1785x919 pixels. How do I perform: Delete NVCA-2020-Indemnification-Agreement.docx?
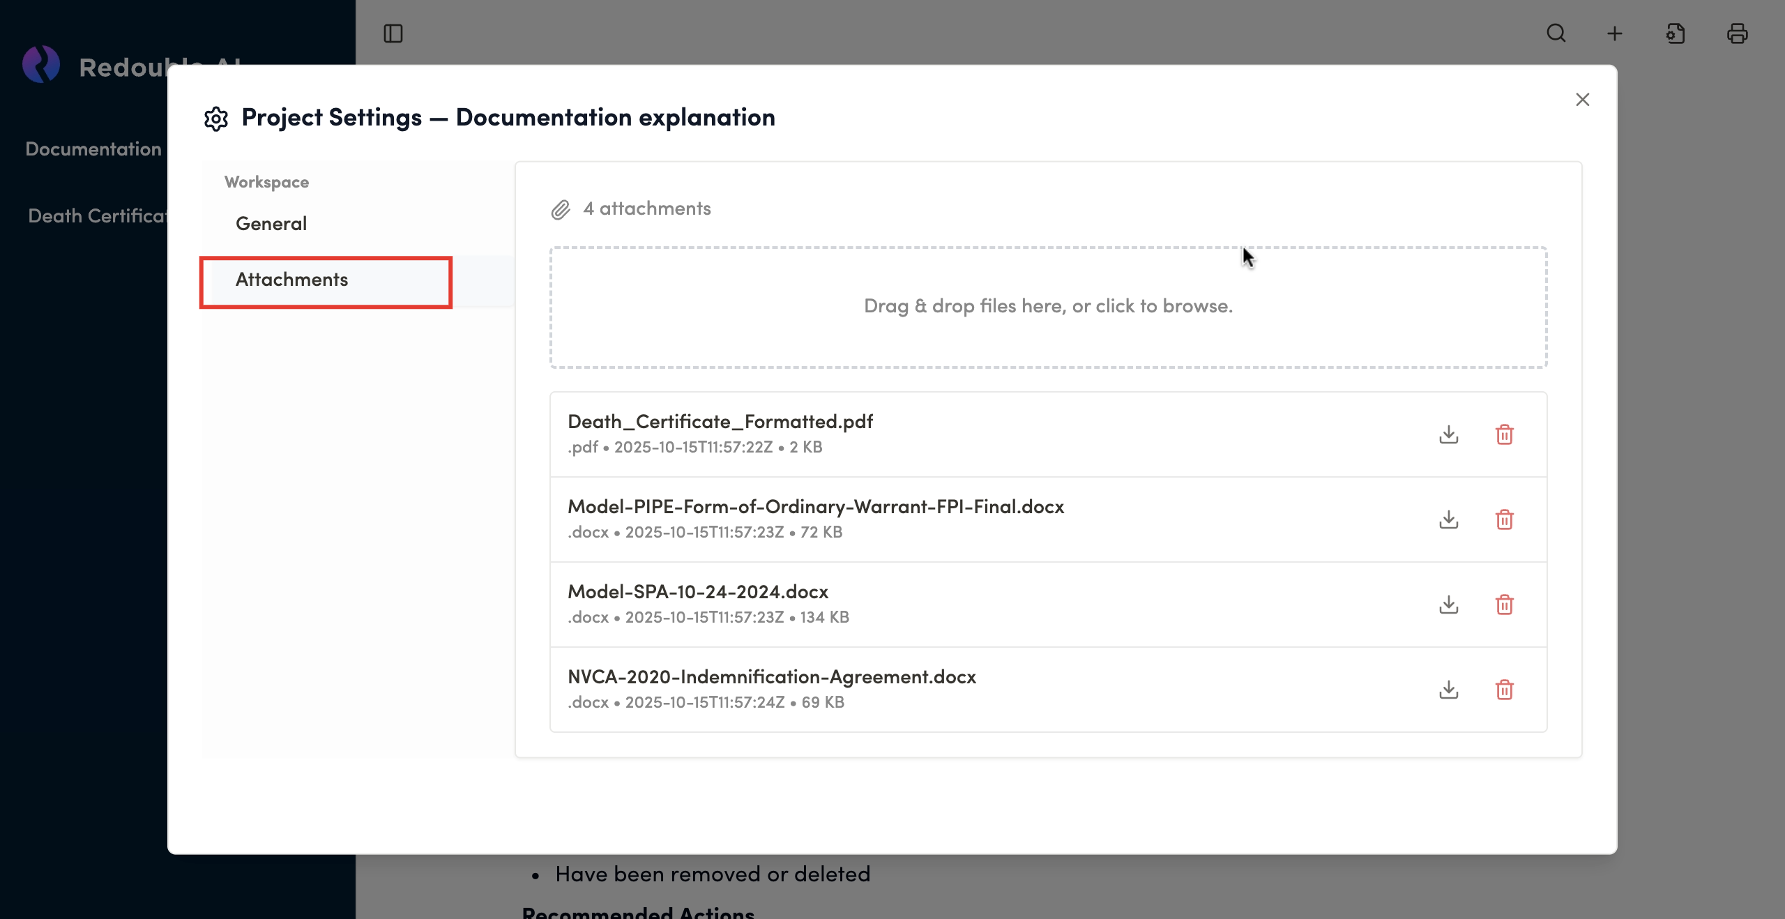click(x=1504, y=690)
